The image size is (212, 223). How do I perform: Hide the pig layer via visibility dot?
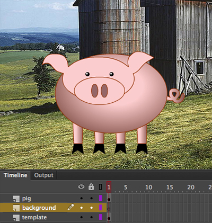click(x=81, y=198)
